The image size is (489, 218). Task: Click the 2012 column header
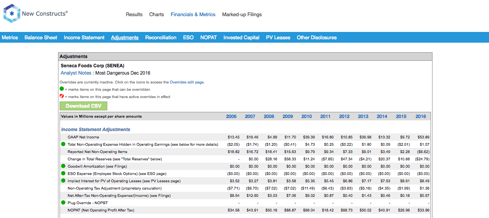click(344, 116)
